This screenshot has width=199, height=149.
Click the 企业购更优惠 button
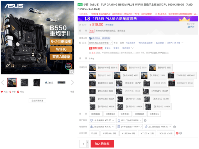coord(37,101)
